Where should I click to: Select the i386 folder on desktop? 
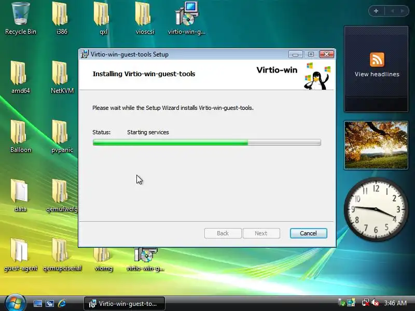(61, 19)
